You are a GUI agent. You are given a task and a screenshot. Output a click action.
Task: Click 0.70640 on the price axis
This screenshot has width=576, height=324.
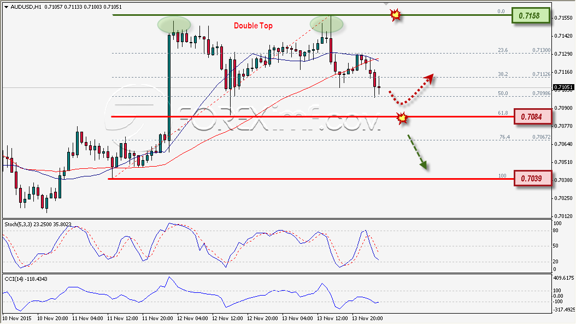(x=563, y=144)
